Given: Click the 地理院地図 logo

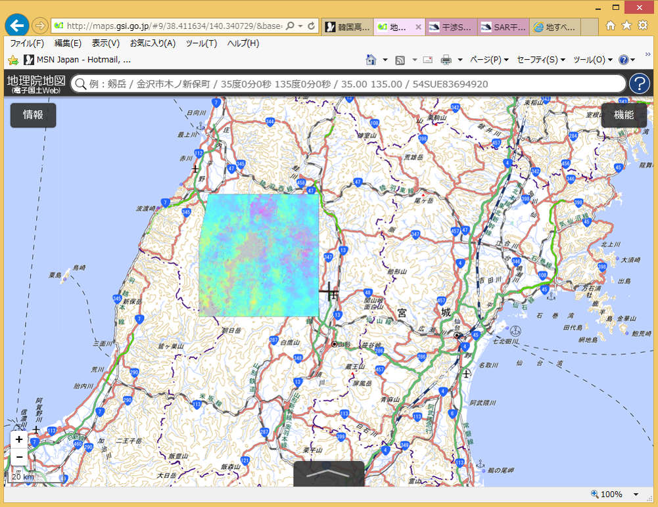Looking at the screenshot, I should [x=36, y=83].
